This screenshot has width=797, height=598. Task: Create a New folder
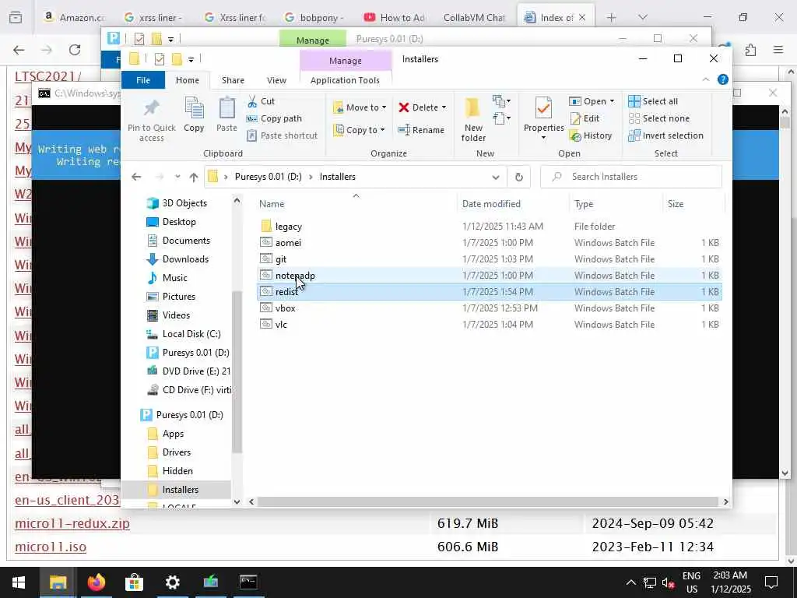pos(473,119)
